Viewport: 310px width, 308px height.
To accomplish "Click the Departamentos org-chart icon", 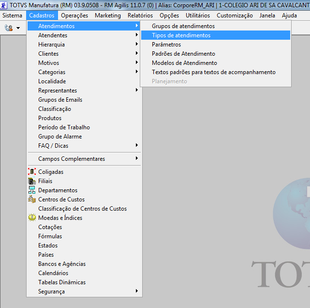I will (32, 190).
